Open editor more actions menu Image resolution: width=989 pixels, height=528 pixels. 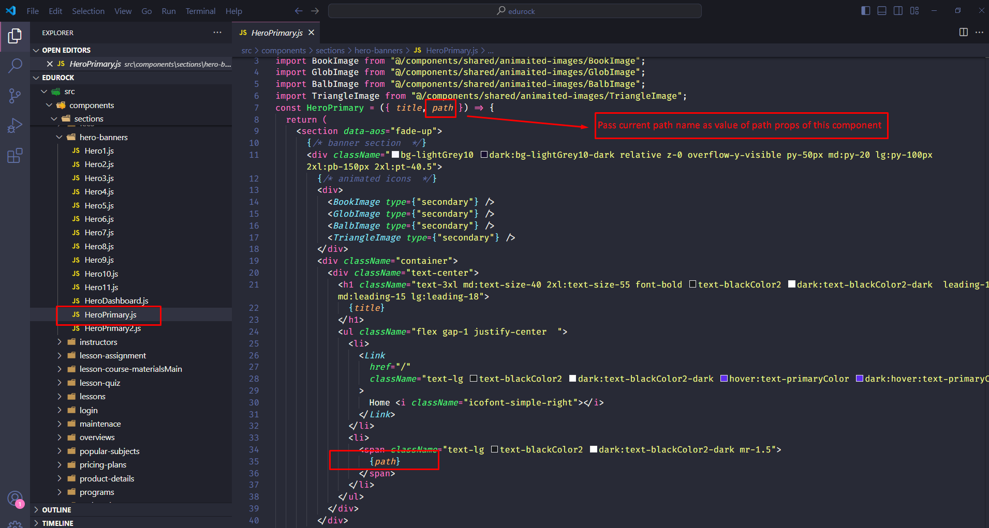click(x=979, y=32)
